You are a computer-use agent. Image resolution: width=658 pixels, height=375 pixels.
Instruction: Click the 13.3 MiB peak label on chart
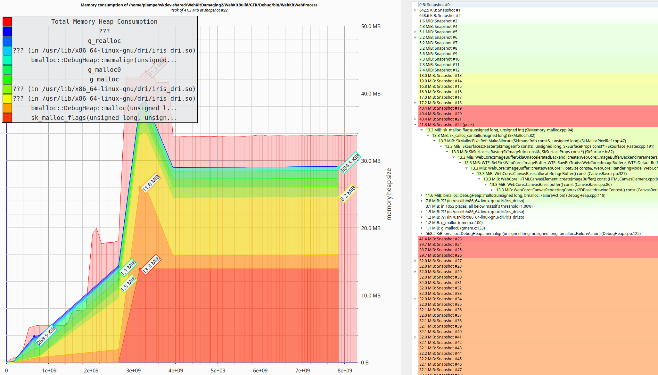(x=151, y=265)
